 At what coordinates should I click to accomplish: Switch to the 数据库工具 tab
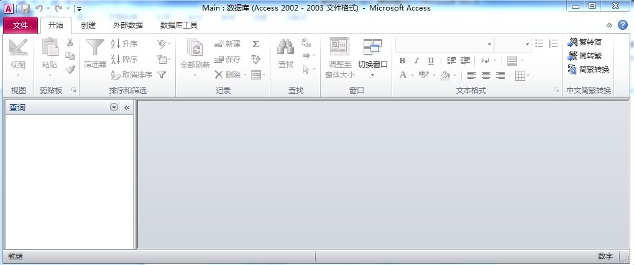pyautogui.click(x=179, y=25)
